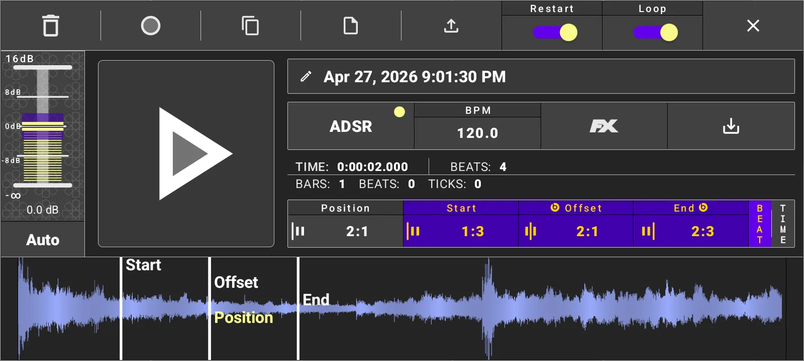Export the sample with the upload icon
The image size is (804, 361).
point(451,26)
